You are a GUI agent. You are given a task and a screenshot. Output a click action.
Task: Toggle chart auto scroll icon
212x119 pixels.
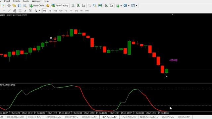(106, 6)
